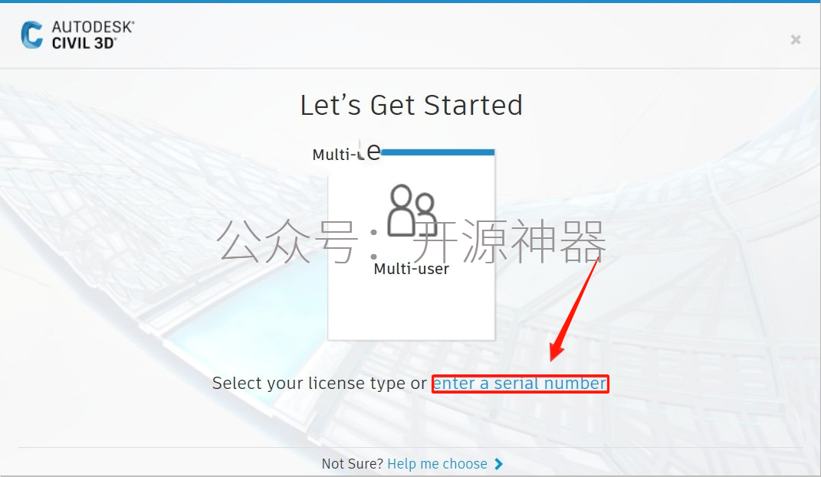This screenshot has height=477, width=821.
Task: Click the AUTODESK CIVIL 3D product name
Action: [x=93, y=35]
